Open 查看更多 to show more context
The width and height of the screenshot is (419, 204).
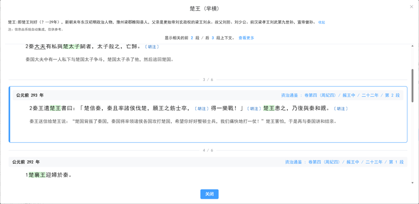(247, 38)
